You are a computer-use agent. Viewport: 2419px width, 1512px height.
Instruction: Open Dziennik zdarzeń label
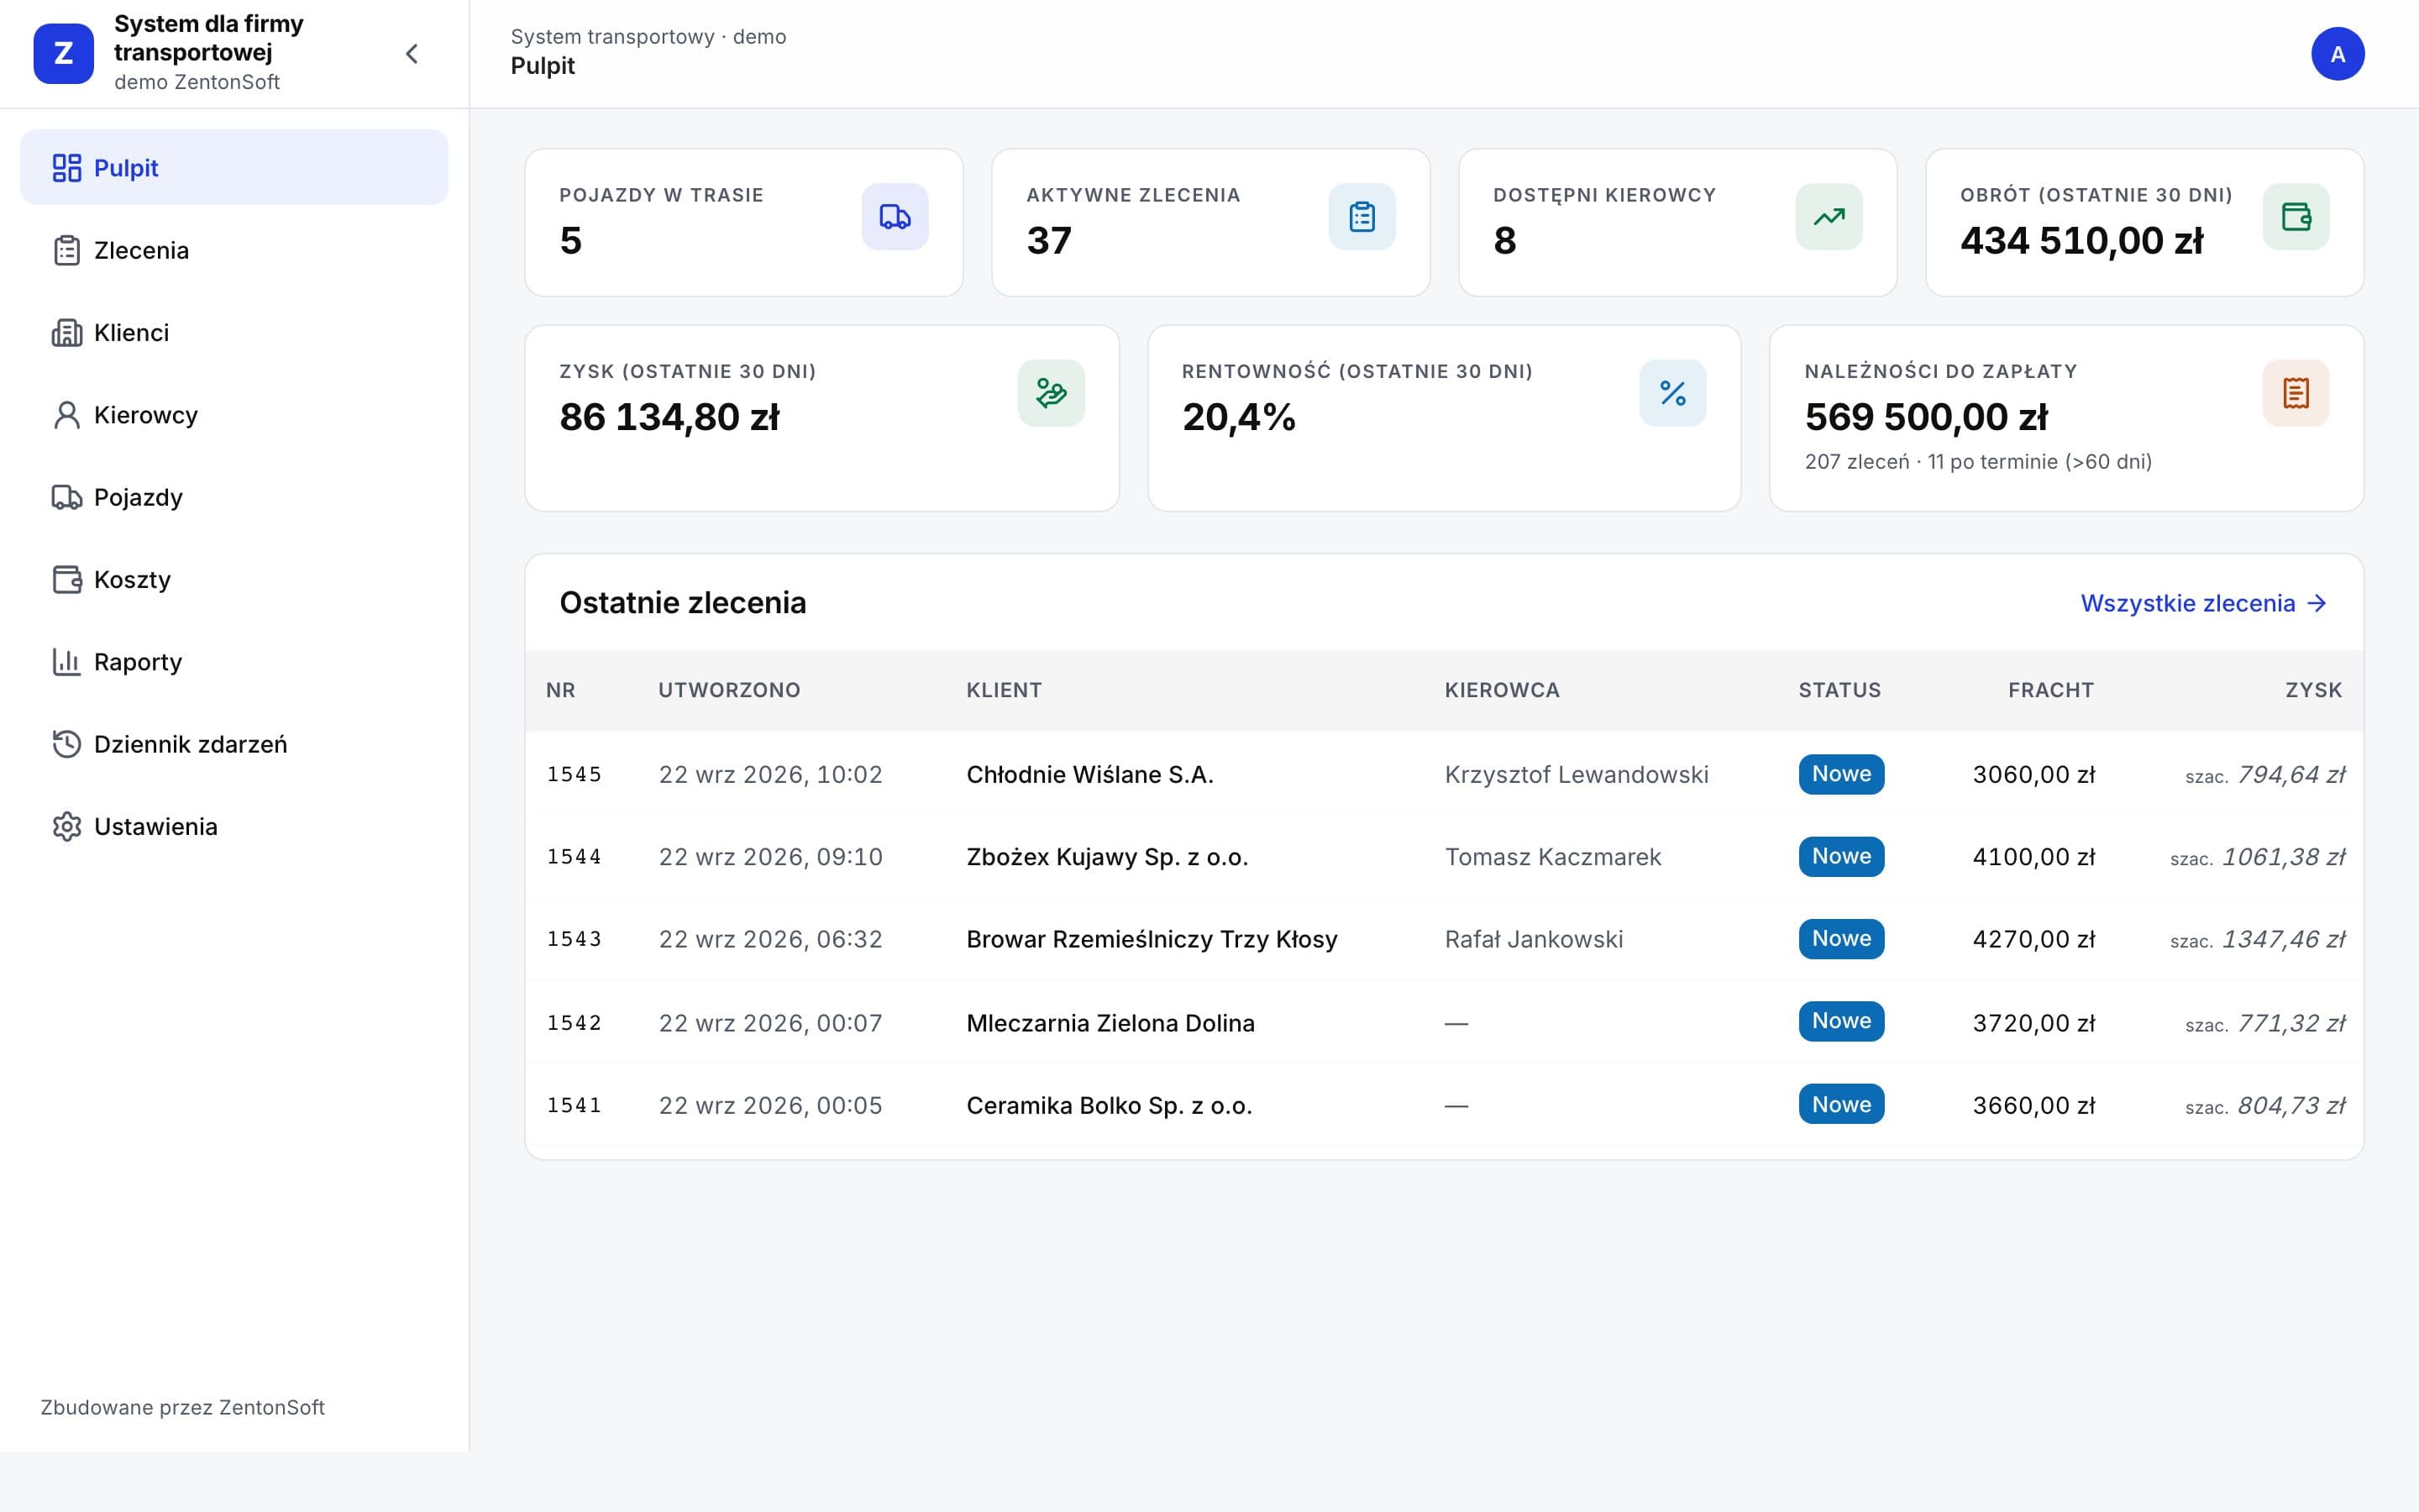[x=190, y=744]
